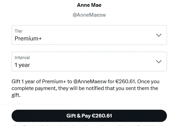Click the Anne Mae display name
Viewport: 171px width, 126px height.
[89, 5]
